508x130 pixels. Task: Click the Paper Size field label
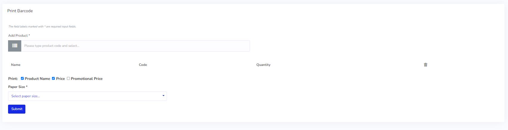point(18,87)
